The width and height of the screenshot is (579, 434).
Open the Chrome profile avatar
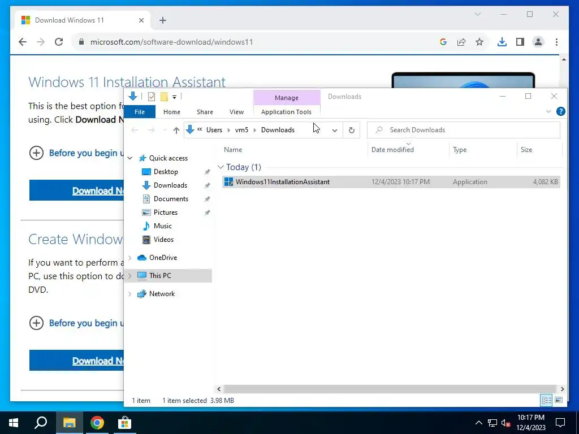(538, 42)
